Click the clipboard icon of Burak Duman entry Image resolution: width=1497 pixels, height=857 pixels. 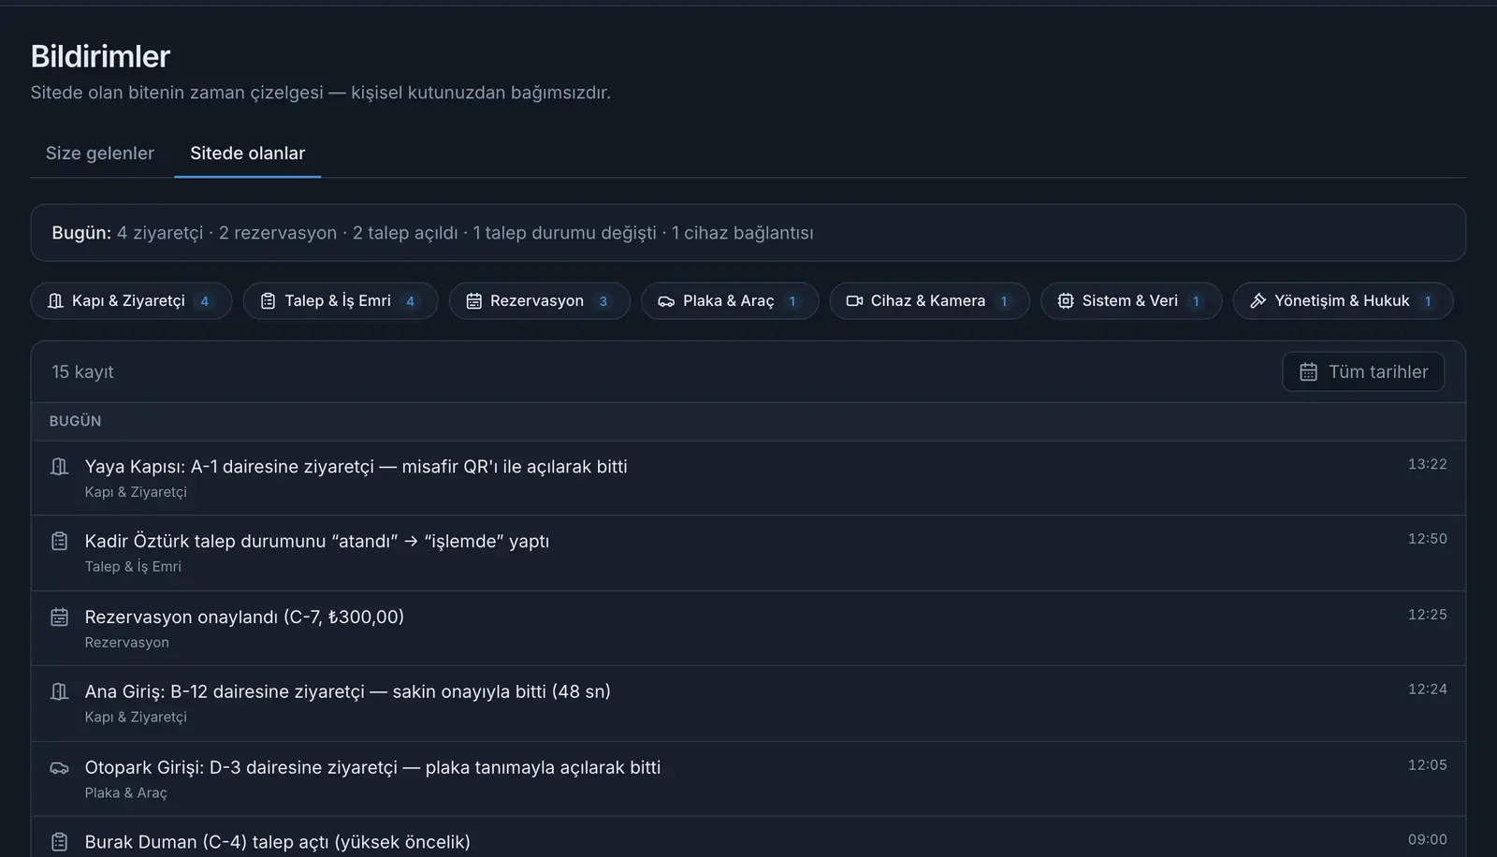[x=59, y=842]
